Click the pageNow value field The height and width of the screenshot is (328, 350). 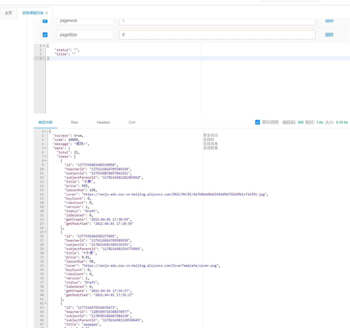217,22
